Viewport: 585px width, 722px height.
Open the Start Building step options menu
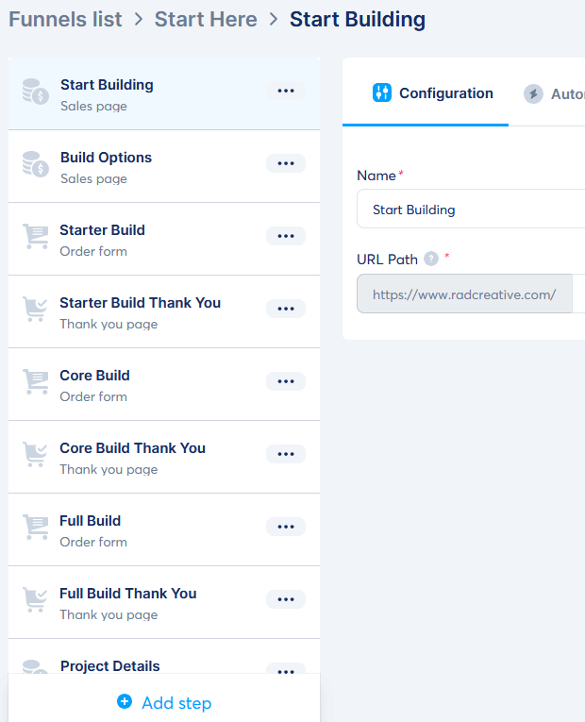click(x=286, y=91)
